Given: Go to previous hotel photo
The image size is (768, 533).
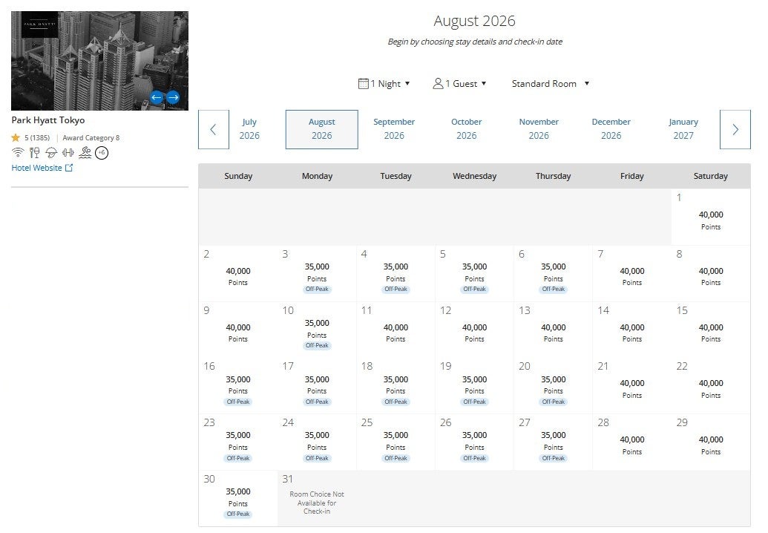Looking at the screenshot, I should (157, 97).
